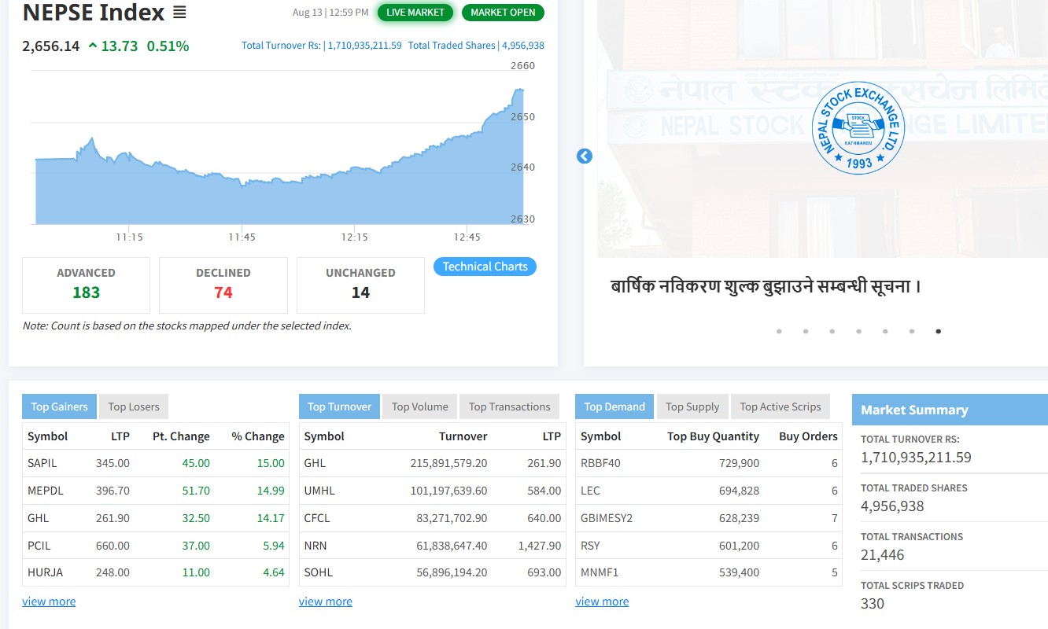Click the ADVANCED 183 count box
Screen dimensions: 1048x629
pyautogui.click(x=86, y=285)
